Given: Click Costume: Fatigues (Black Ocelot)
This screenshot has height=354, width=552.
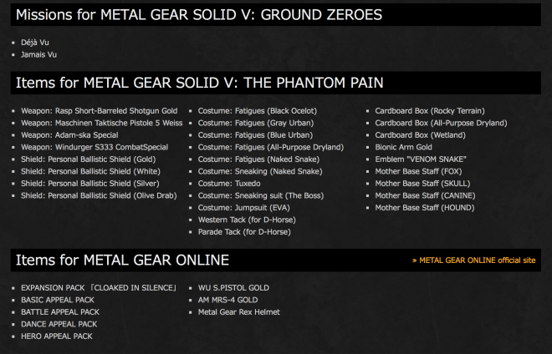Looking at the screenshot, I should pyautogui.click(x=258, y=111).
